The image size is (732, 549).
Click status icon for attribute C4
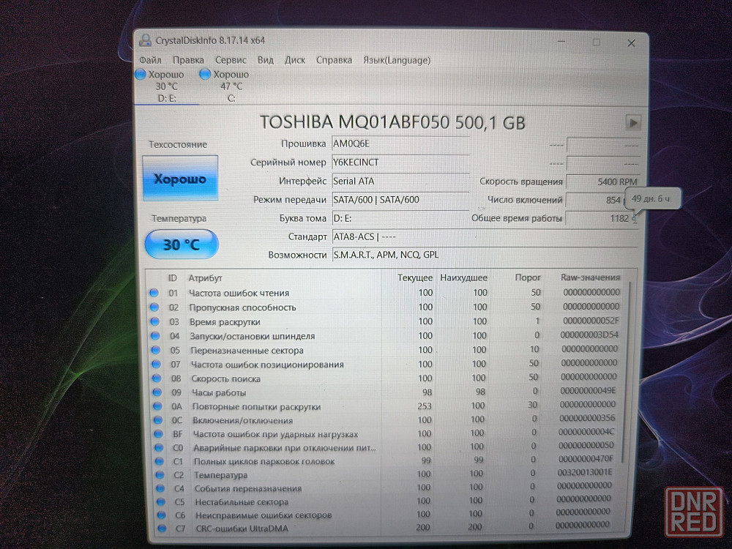click(x=160, y=488)
